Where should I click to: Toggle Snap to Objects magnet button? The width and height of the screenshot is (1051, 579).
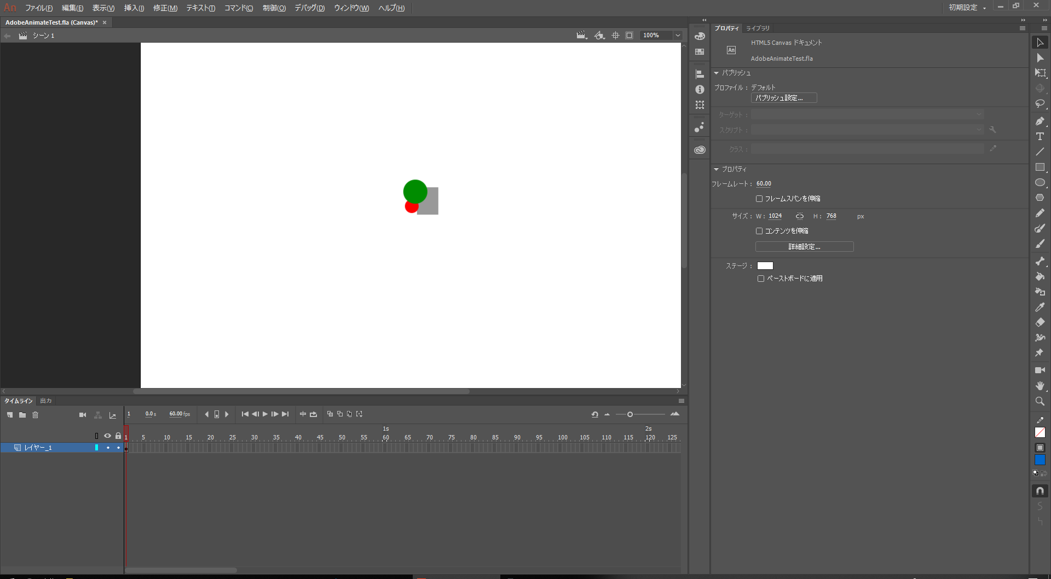click(1040, 491)
